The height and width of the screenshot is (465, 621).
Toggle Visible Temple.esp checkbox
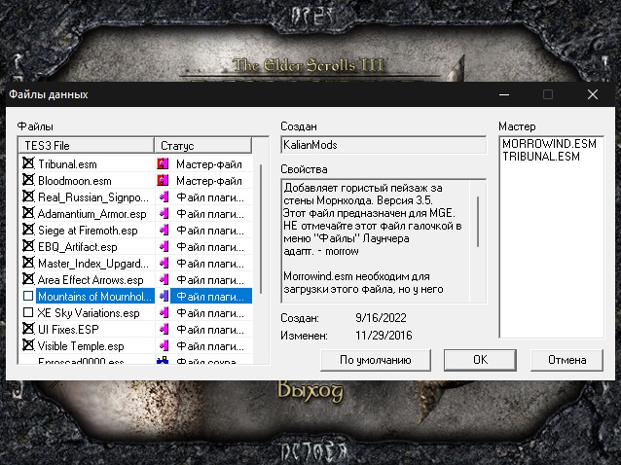pyautogui.click(x=28, y=345)
